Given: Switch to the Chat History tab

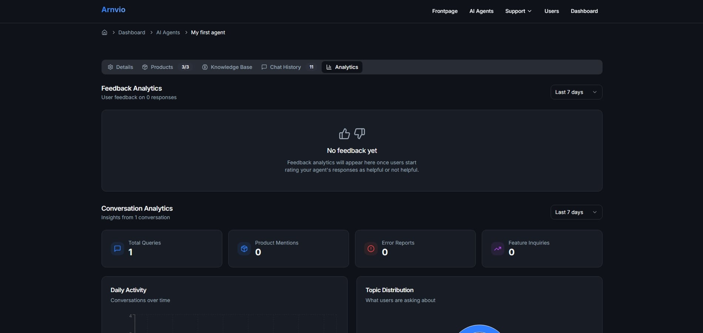Looking at the screenshot, I should click(289, 67).
